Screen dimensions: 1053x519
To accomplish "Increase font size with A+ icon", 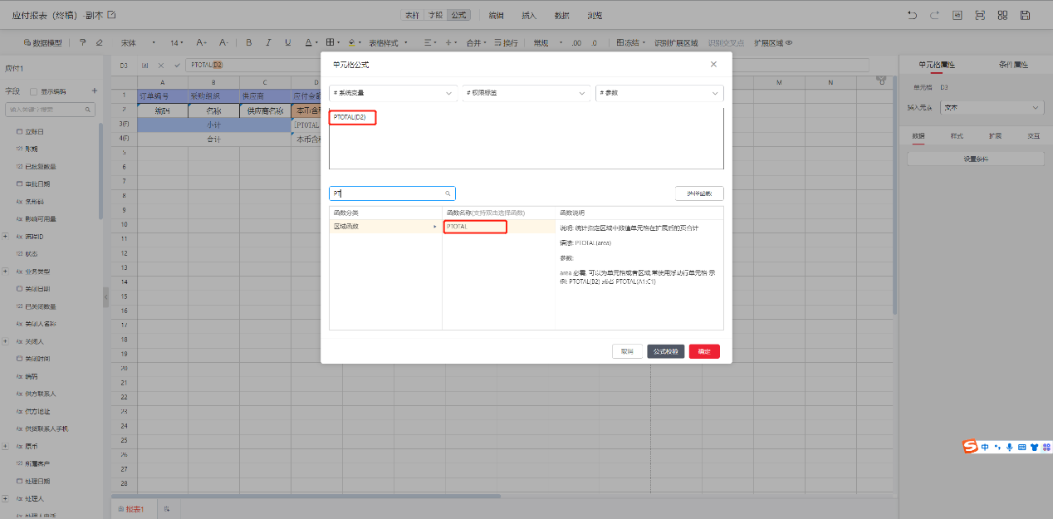I will click(x=202, y=42).
